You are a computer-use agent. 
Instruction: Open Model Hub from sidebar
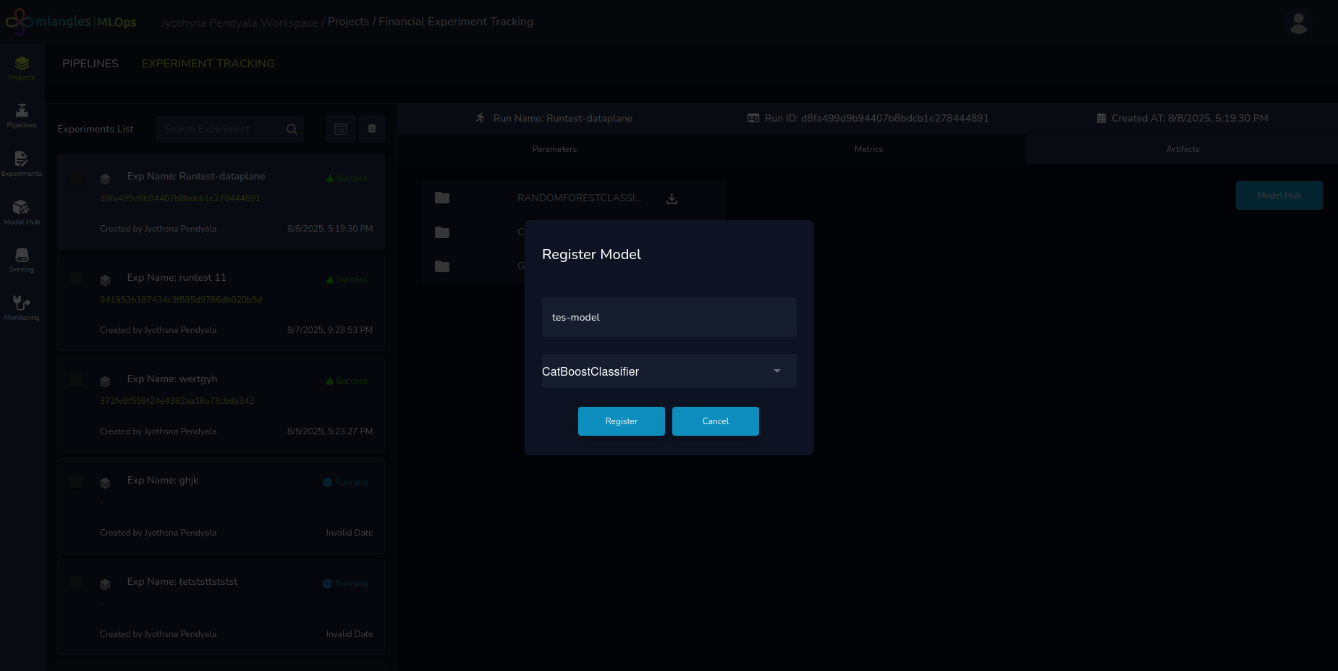point(22,213)
